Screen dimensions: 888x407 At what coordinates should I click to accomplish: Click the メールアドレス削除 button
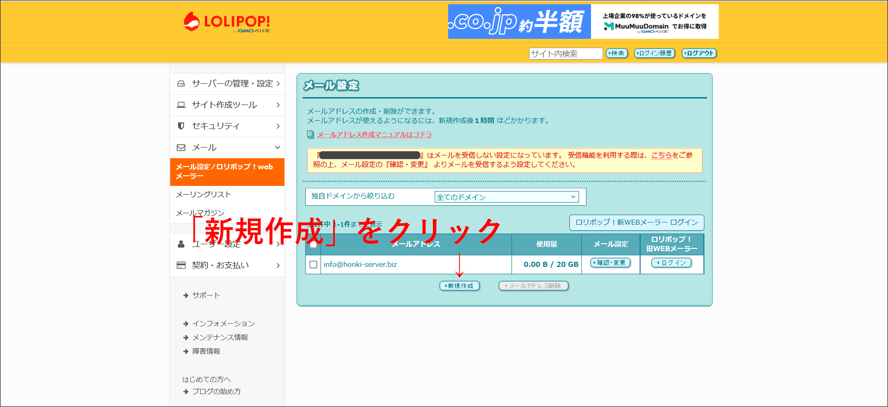click(534, 286)
